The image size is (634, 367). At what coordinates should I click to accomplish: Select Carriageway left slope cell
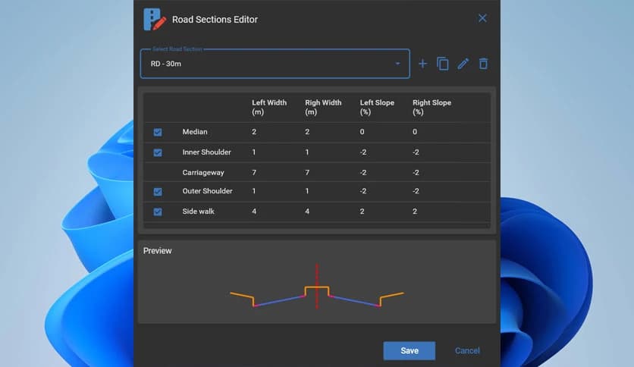coord(363,173)
